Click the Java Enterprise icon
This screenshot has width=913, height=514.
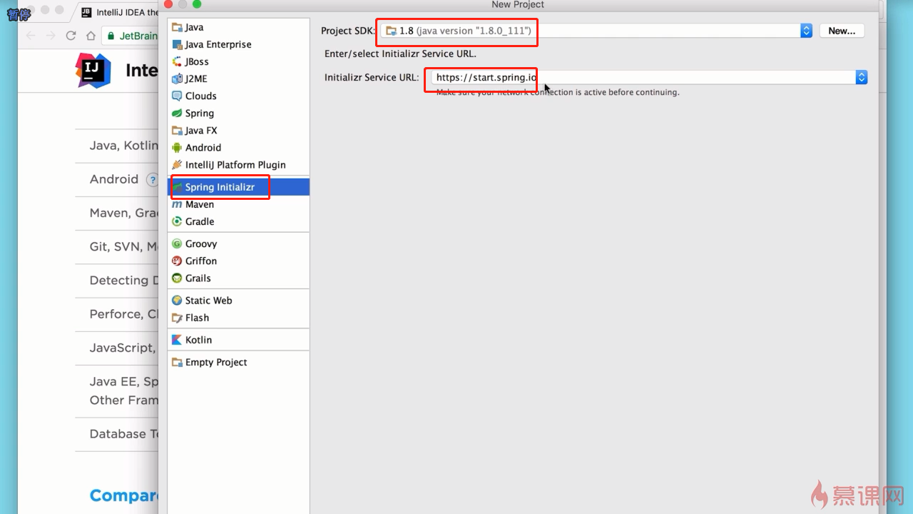point(178,44)
